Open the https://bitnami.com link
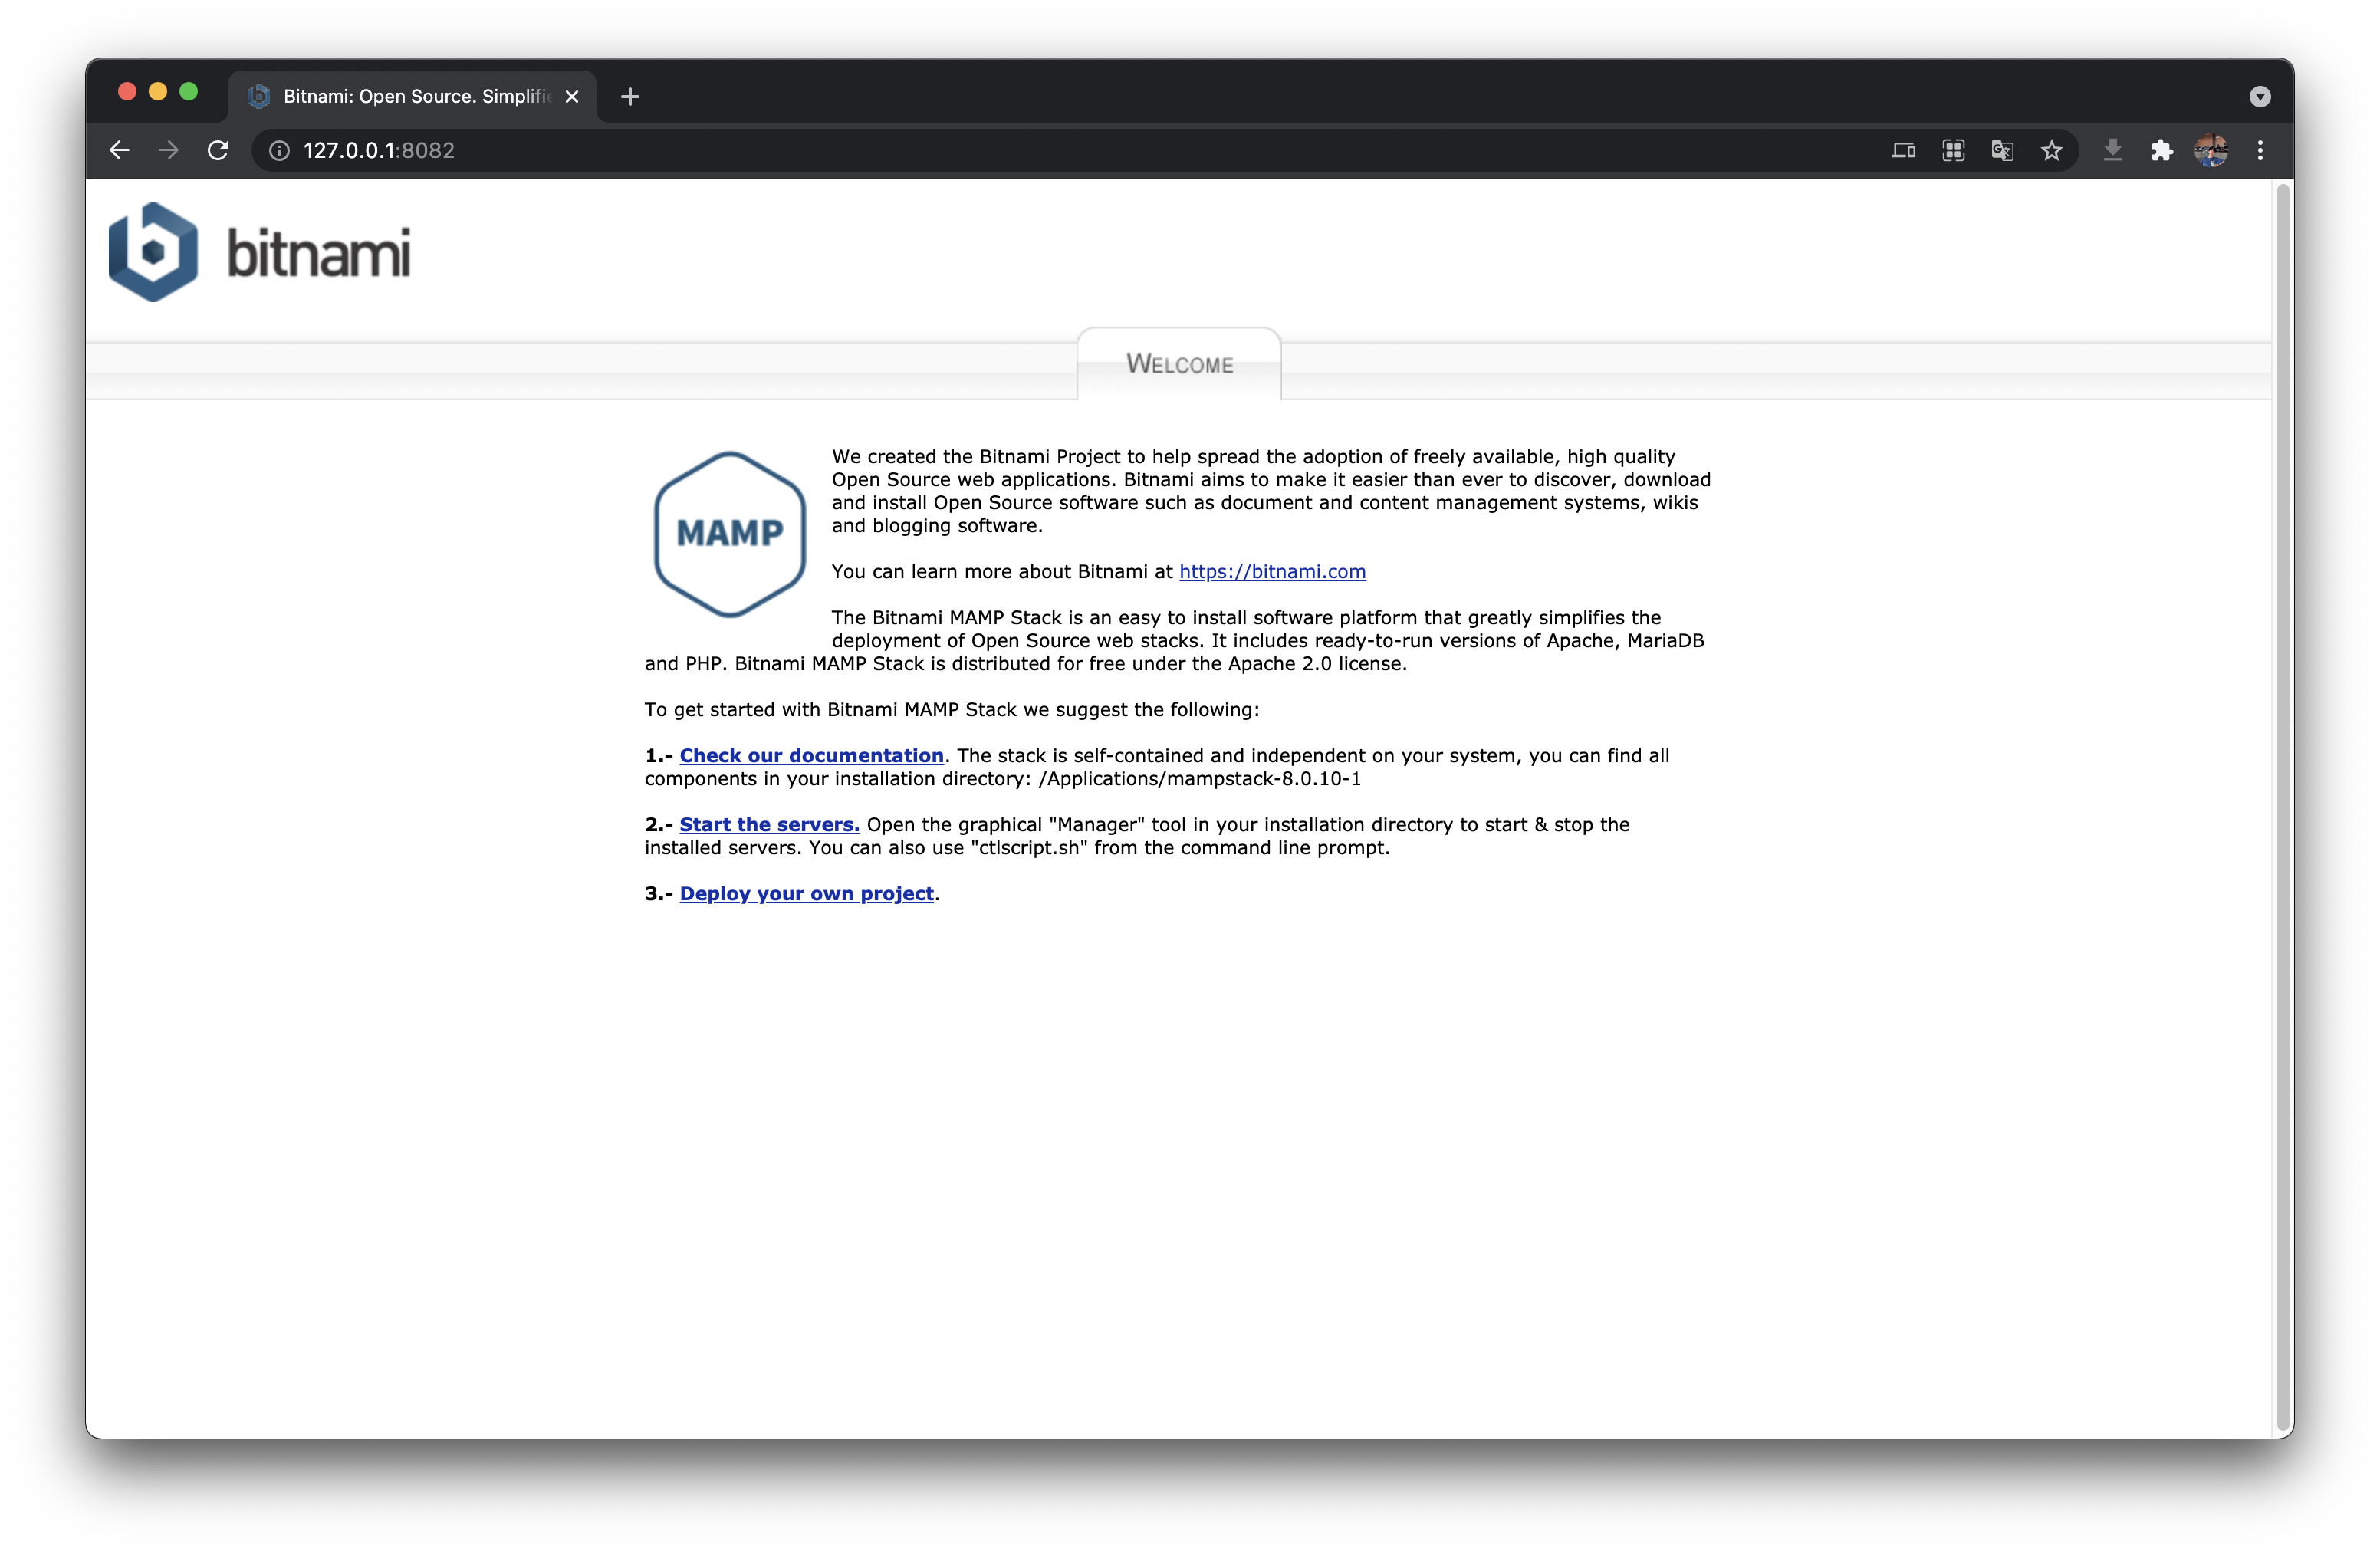Image resolution: width=2380 pixels, height=1552 pixels. point(1272,571)
